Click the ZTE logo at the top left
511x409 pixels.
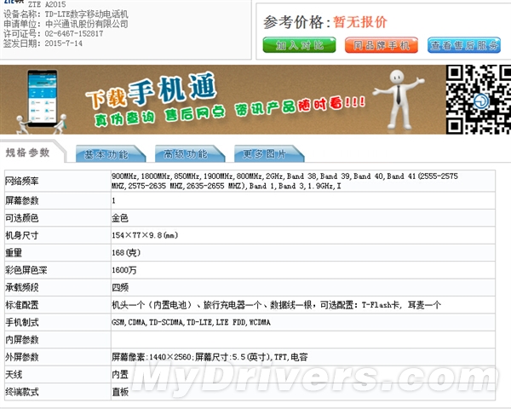[x=14, y=2]
